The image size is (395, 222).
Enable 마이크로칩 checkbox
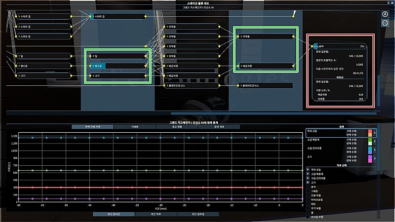tap(308, 200)
